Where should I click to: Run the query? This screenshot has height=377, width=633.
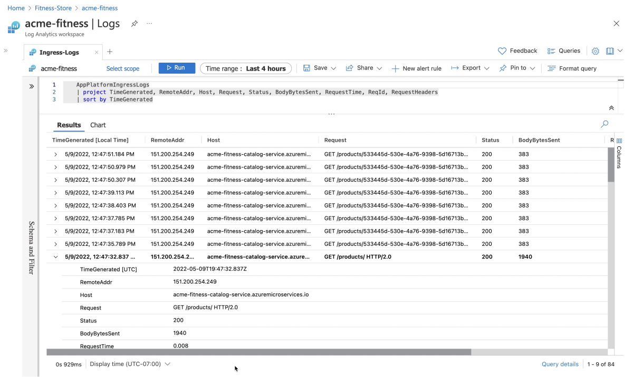point(177,68)
